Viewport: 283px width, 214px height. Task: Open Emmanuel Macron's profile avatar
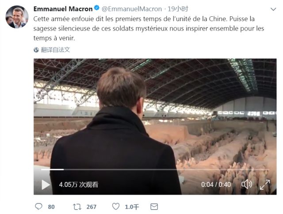pos(17,17)
